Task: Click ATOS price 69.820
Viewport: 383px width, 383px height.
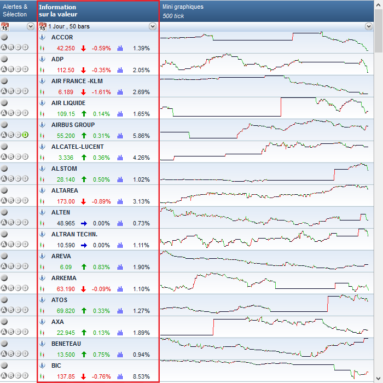Action: click(66, 311)
